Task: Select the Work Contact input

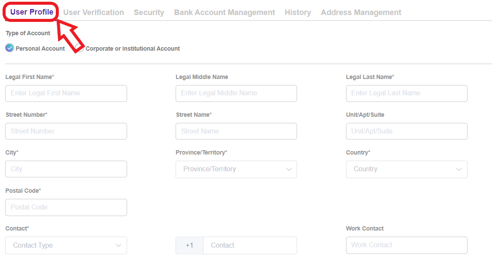Action: pos(406,245)
